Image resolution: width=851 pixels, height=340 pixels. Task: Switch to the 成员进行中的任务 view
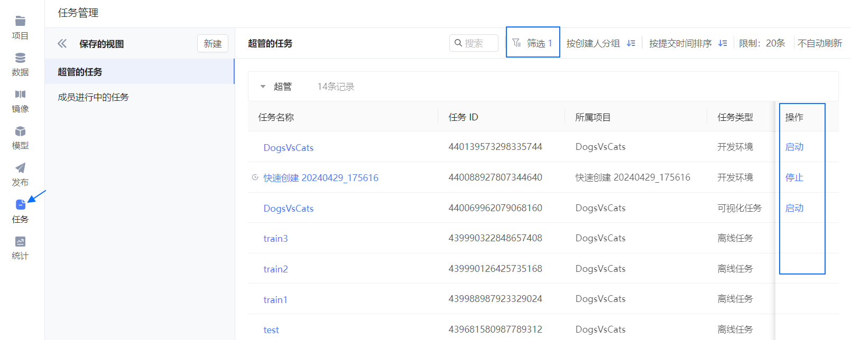[x=93, y=97]
